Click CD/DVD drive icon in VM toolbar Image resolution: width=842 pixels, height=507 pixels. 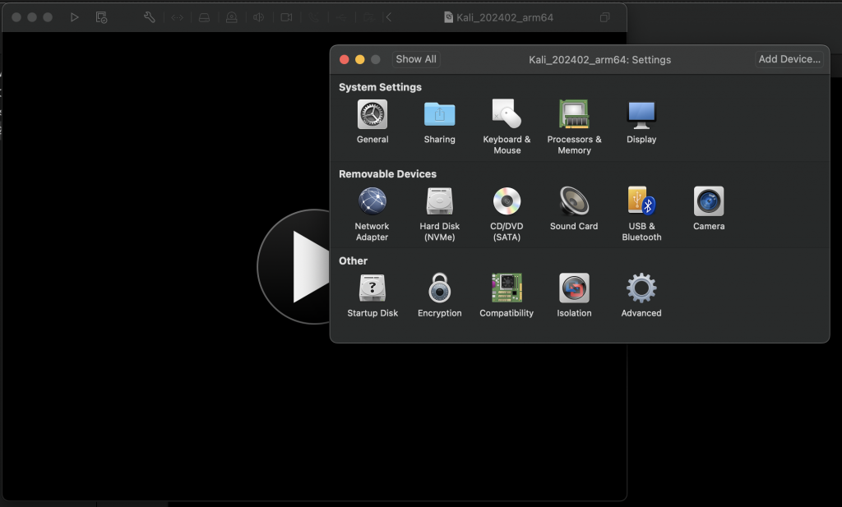point(231,17)
